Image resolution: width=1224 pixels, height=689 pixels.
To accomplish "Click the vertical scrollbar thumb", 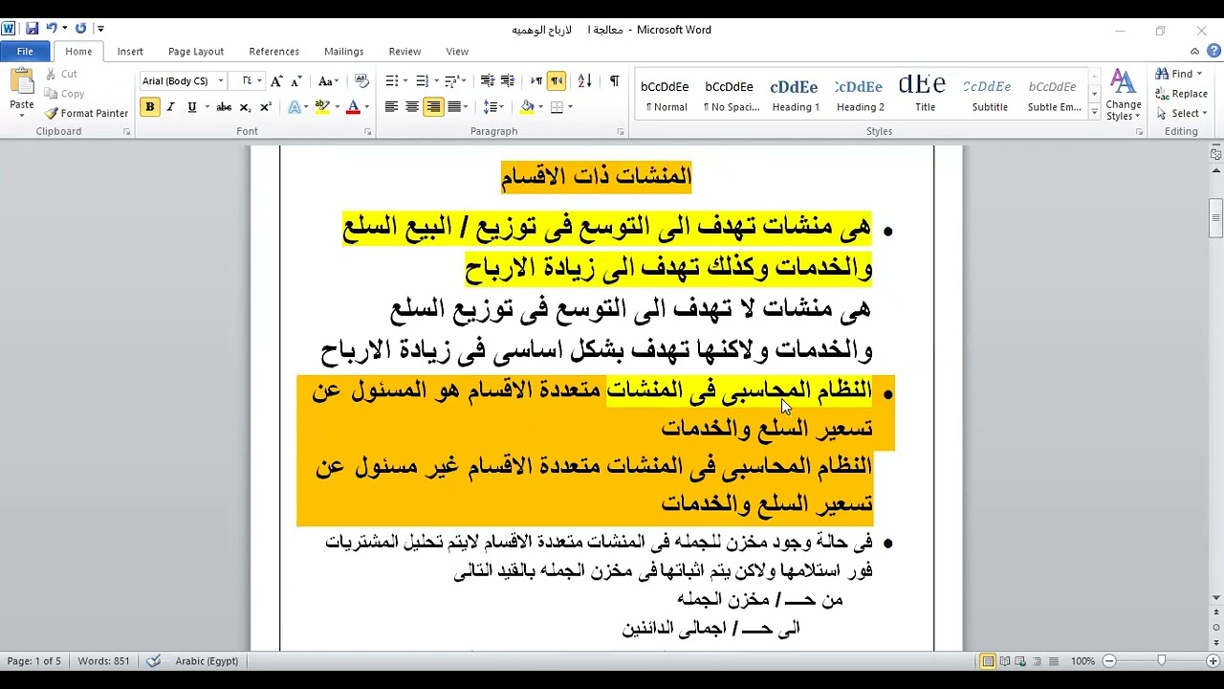I will coord(1215,218).
